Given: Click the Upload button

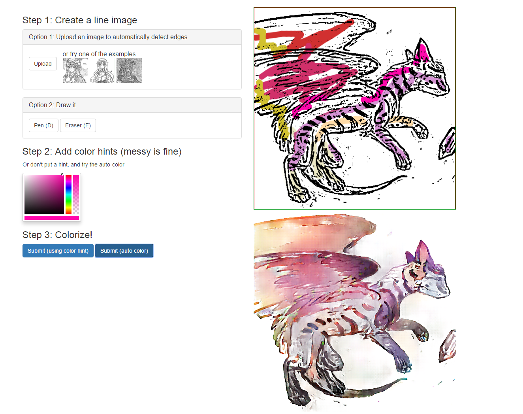Looking at the screenshot, I should (x=43, y=64).
